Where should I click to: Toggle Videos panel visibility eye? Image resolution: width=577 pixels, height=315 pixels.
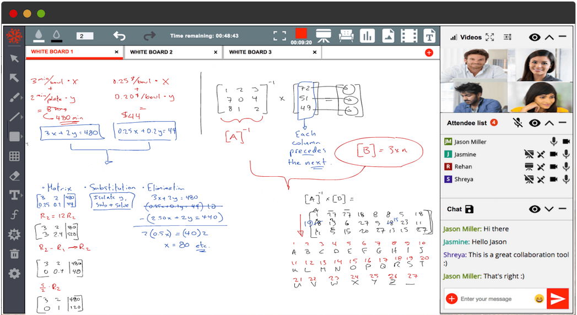click(x=534, y=37)
